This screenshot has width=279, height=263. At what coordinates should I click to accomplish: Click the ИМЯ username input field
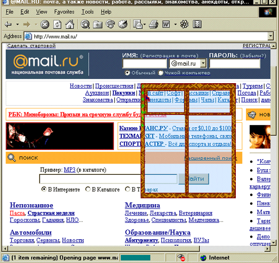coord(144,63)
